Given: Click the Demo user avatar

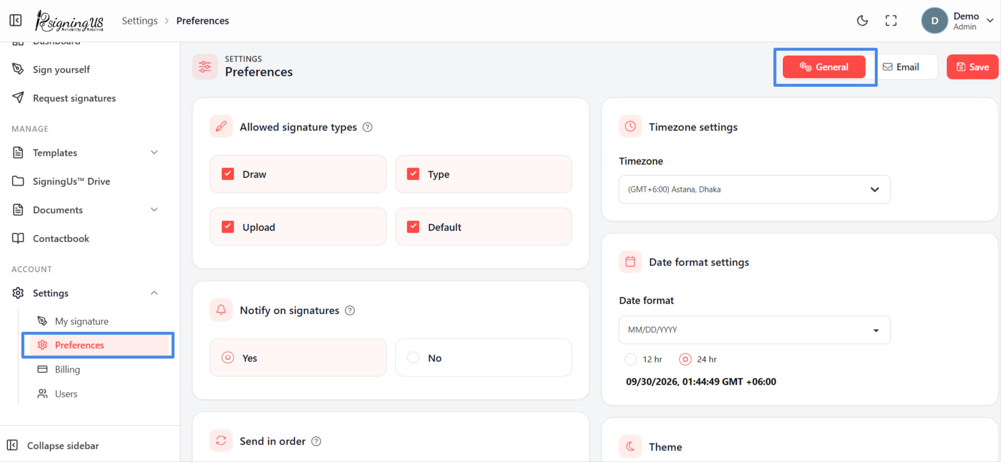Looking at the screenshot, I should [x=935, y=21].
